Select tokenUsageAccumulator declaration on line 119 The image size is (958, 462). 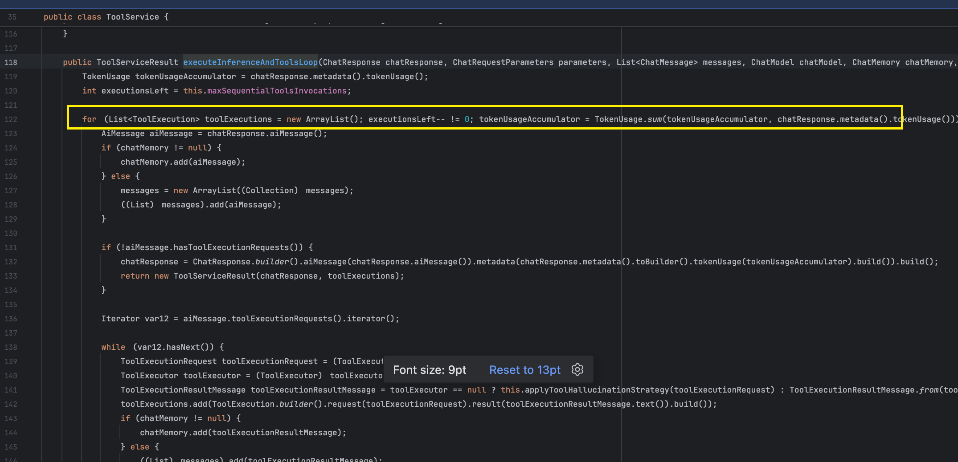[185, 77]
